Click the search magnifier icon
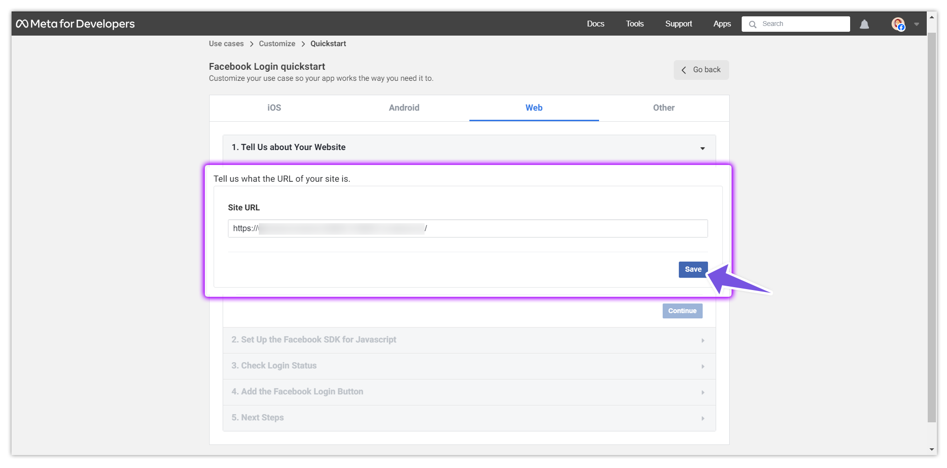The height and width of the screenshot is (468, 947). (x=752, y=24)
